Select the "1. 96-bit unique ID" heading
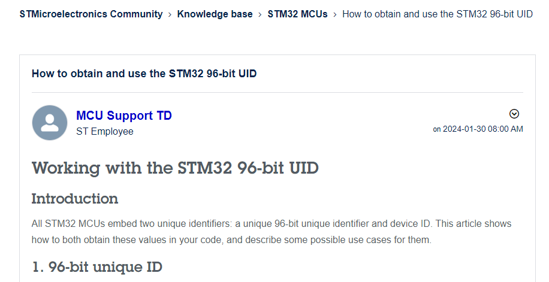This screenshot has width=549, height=282. (96, 266)
